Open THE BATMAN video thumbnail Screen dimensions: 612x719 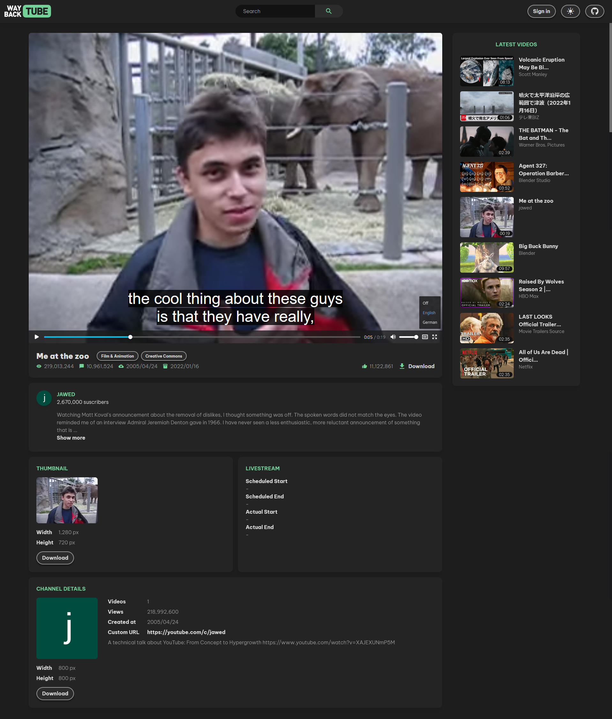[x=487, y=141]
